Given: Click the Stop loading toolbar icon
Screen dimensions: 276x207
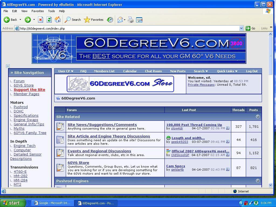Looking at the screenshot, I should point(40,20).
